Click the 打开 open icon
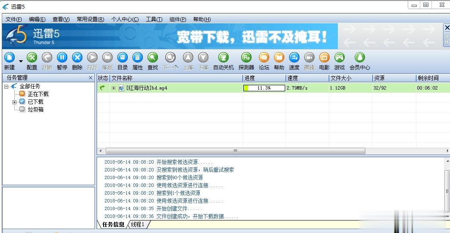This screenshot has width=450, height=233. click(x=92, y=58)
